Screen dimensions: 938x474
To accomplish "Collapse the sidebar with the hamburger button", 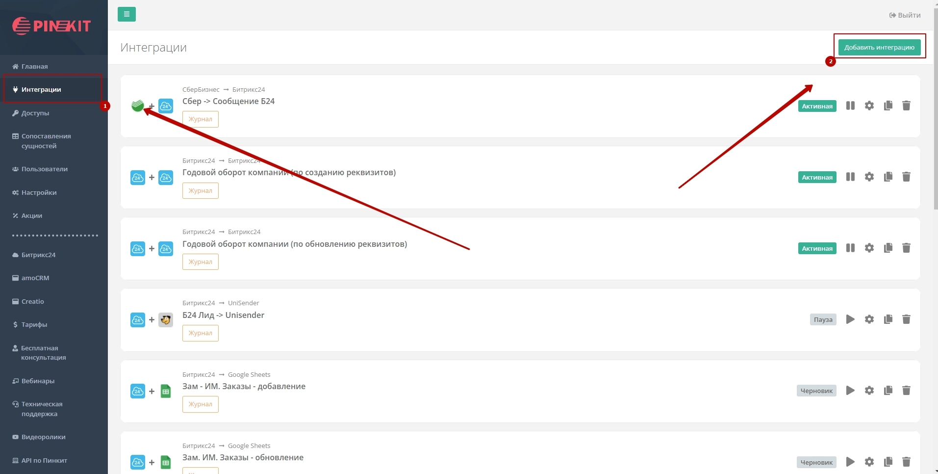I will tap(127, 14).
